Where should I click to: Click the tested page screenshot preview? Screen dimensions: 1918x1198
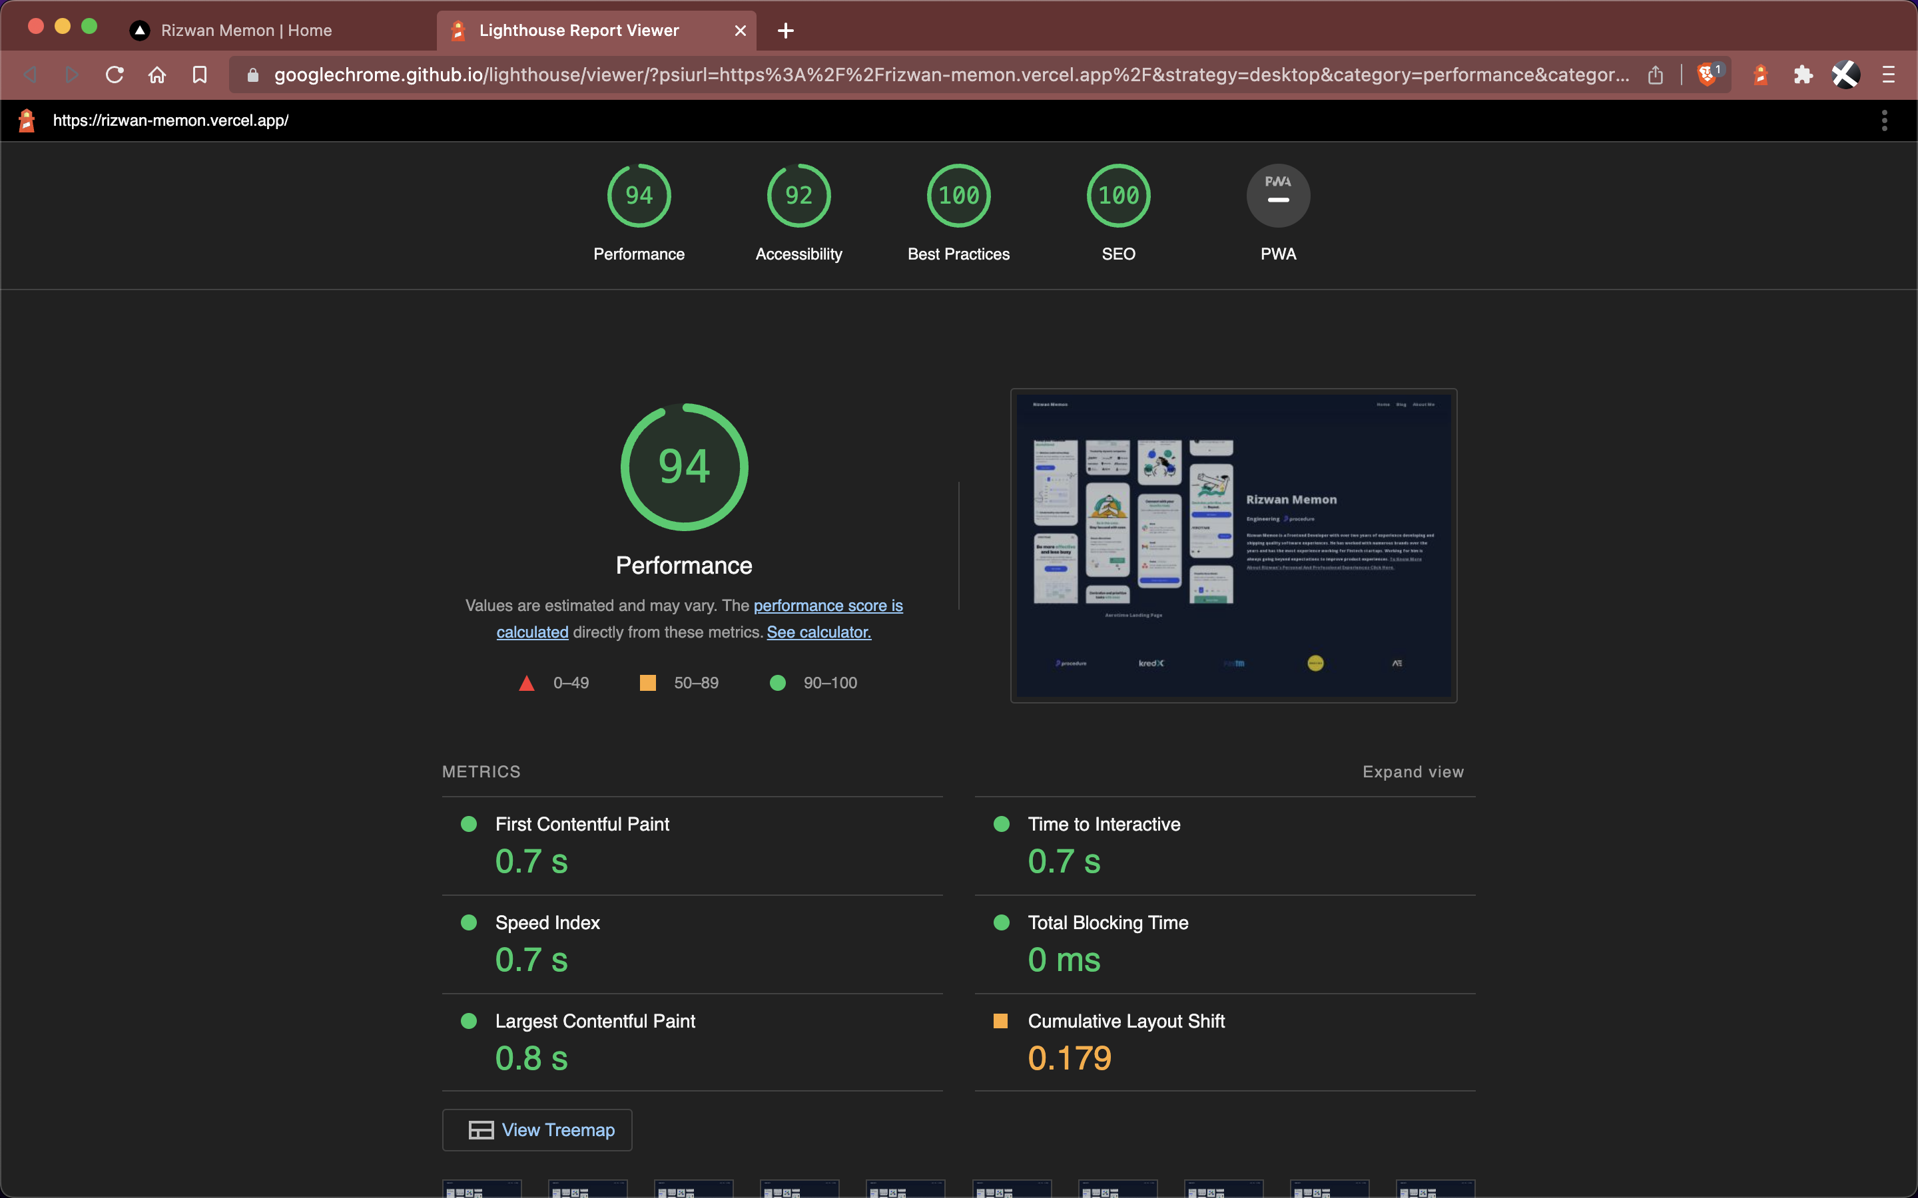[x=1233, y=545]
